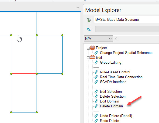Run the Redo Delete command
159x123 pixels.
tap(109, 121)
